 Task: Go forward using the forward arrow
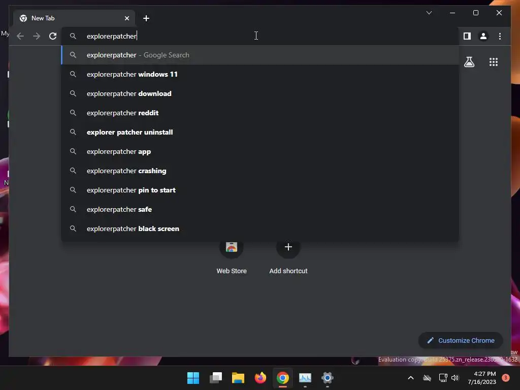pyautogui.click(x=37, y=36)
